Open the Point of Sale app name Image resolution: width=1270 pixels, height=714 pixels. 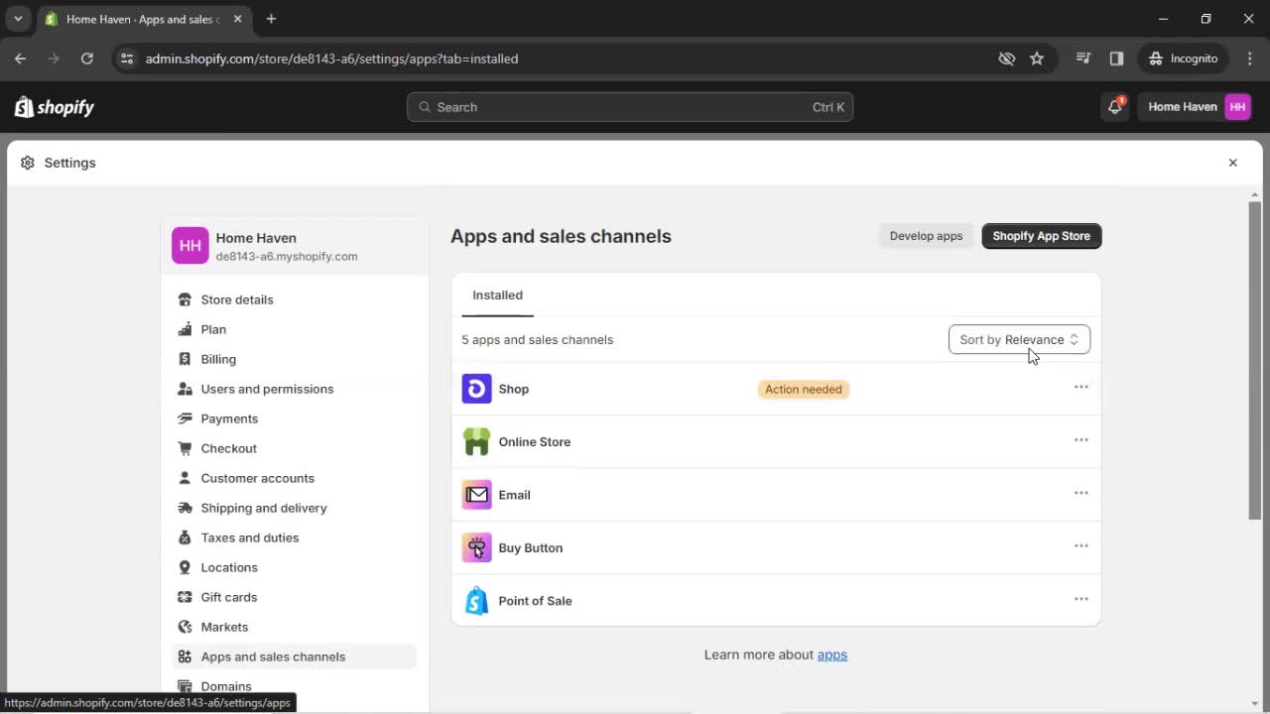click(x=535, y=601)
